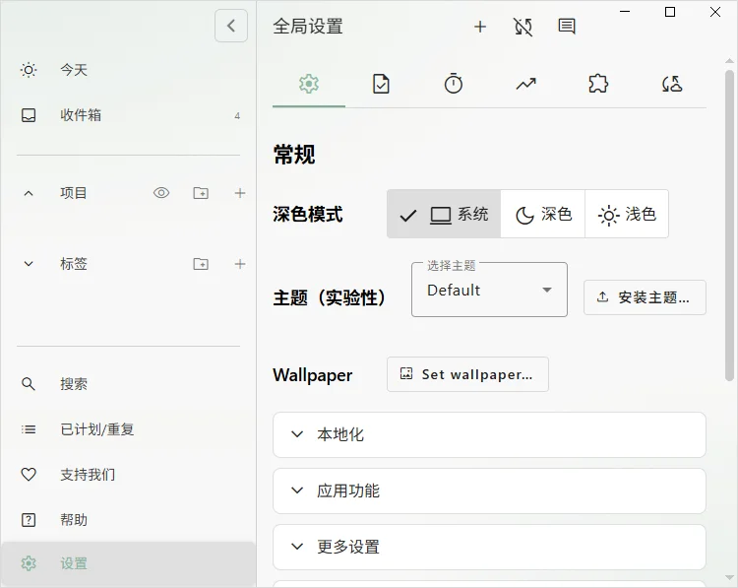Switch to the plugins puzzle settings tab
The image size is (738, 588).
[598, 85]
